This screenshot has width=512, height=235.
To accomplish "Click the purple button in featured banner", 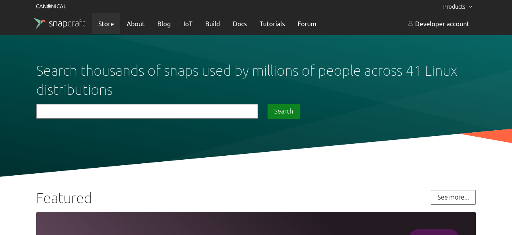I will click(x=434, y=232).
